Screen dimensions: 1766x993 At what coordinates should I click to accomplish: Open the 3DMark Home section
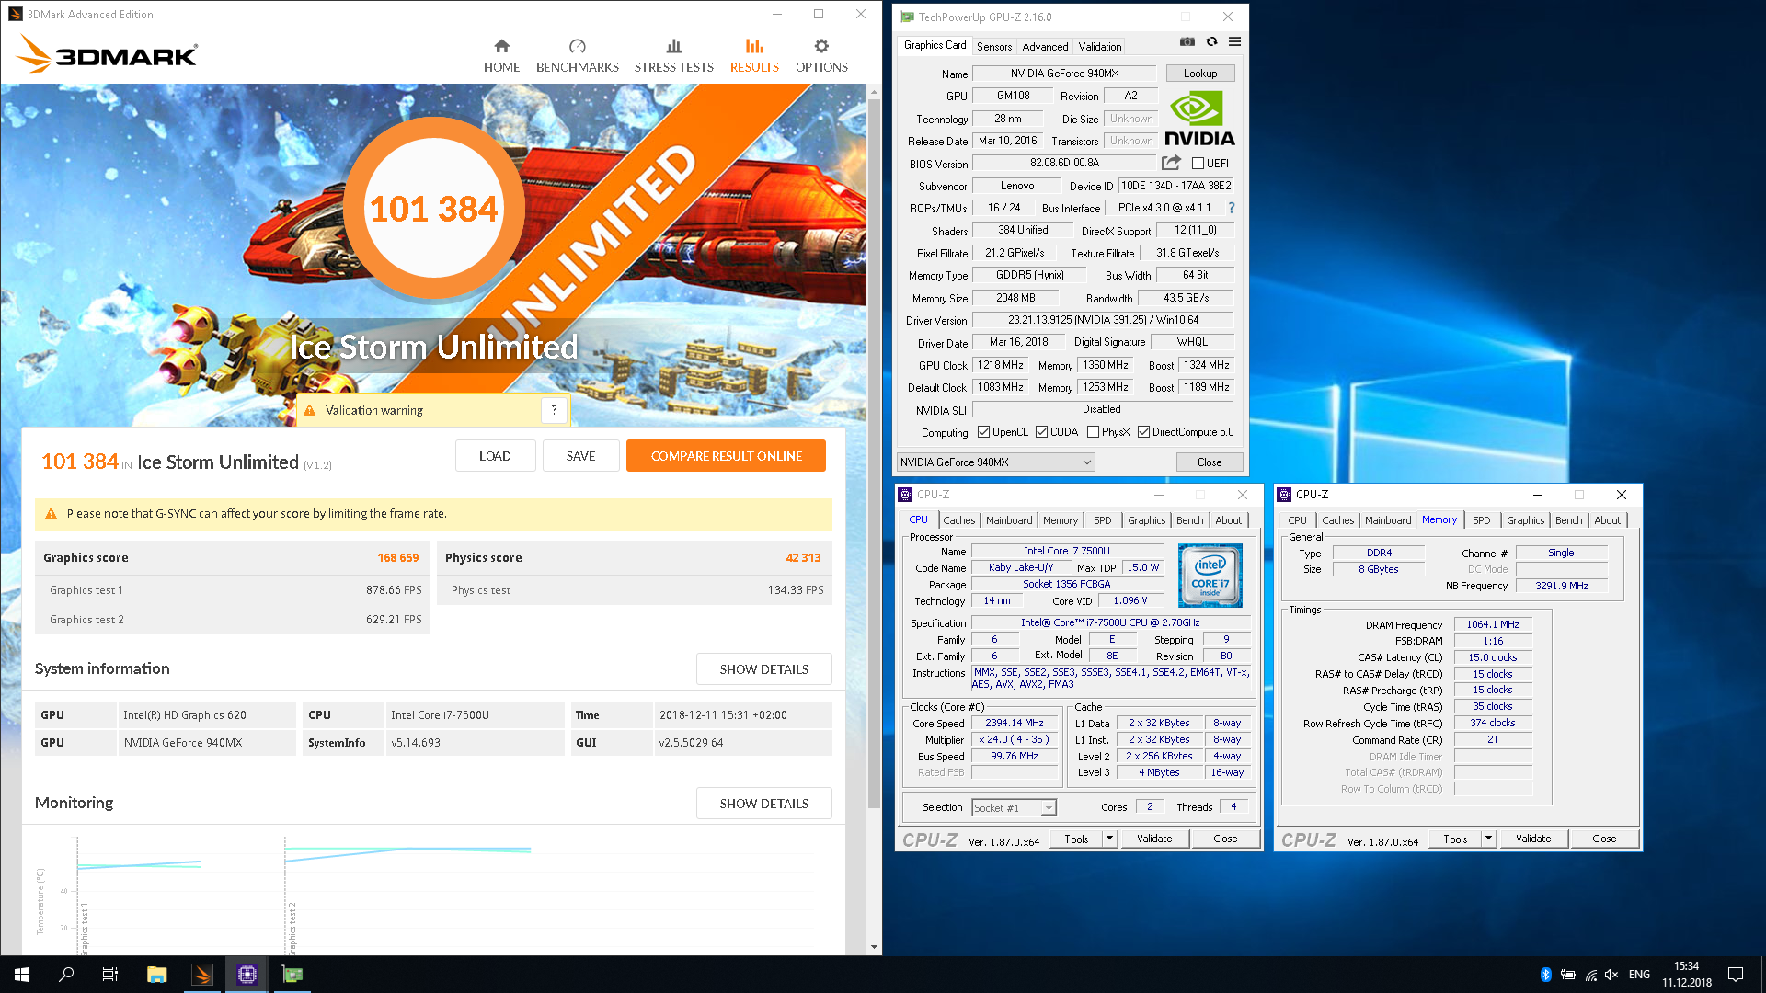501,56
